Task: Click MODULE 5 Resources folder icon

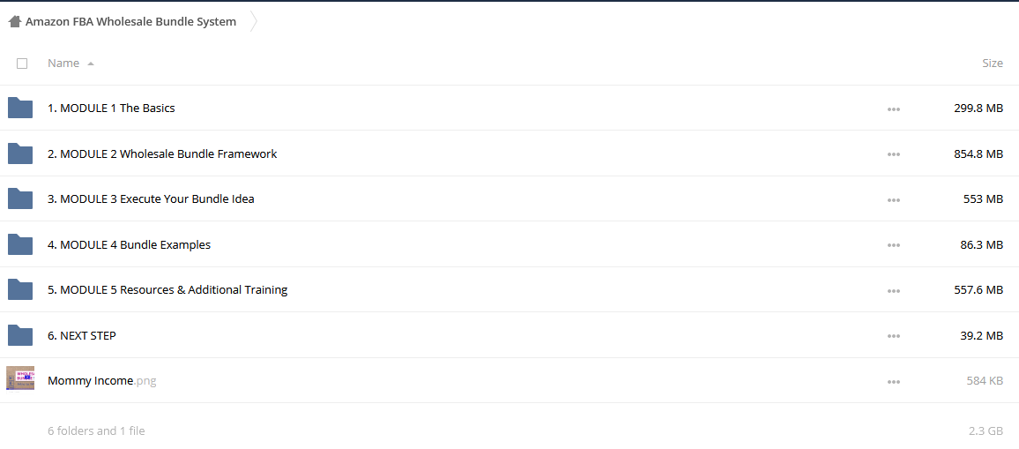Action: (x=20, y=289)
